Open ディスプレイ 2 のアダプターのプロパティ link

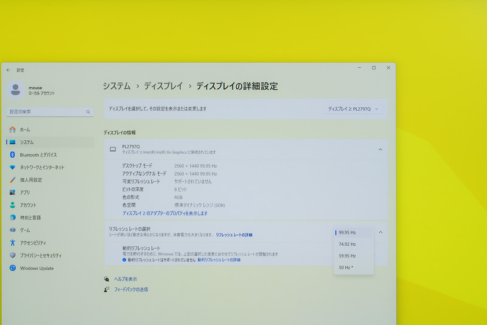pyautogui.click(x=165, y=213)
